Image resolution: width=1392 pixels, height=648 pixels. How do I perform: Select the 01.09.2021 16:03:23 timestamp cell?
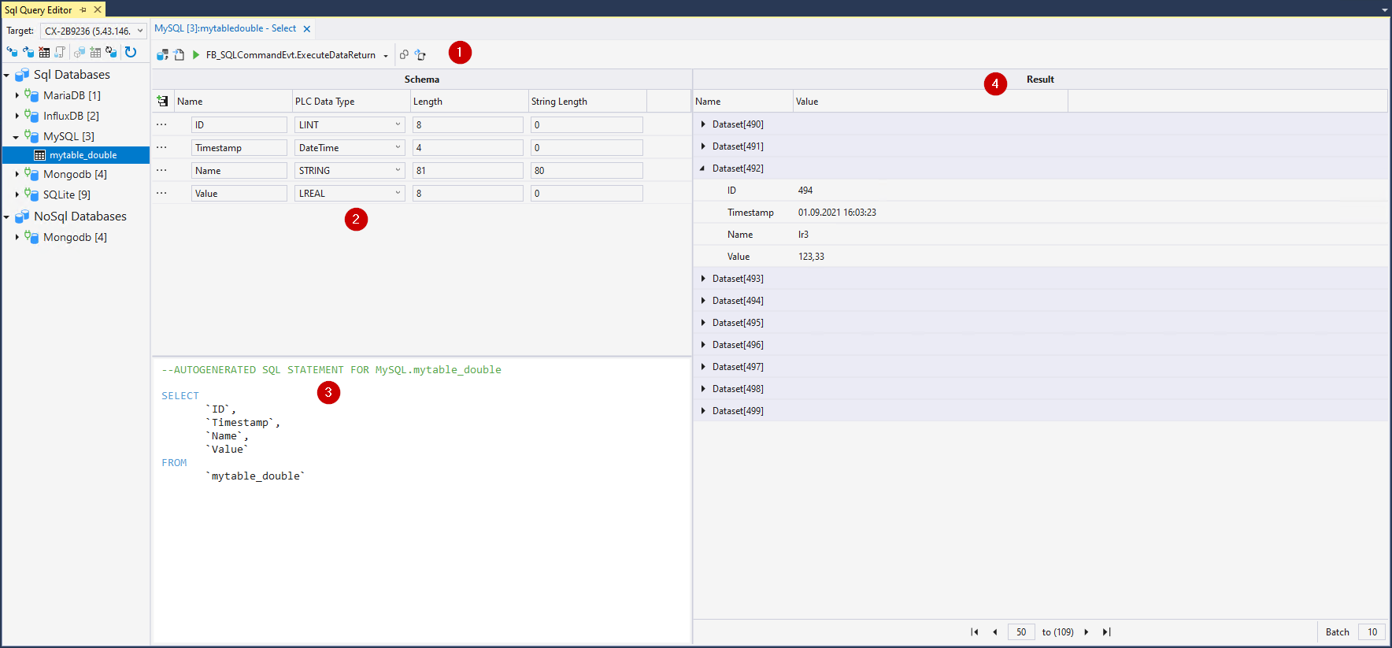(x=837, y=213)
